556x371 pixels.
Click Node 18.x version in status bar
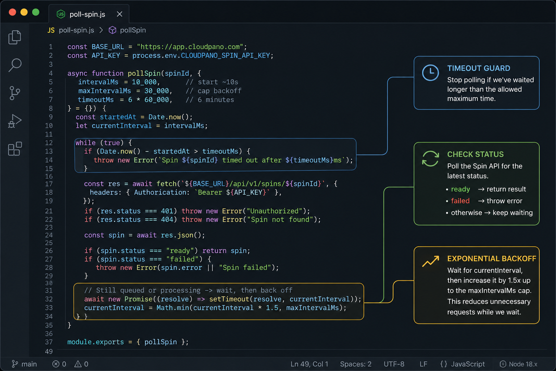523,364
